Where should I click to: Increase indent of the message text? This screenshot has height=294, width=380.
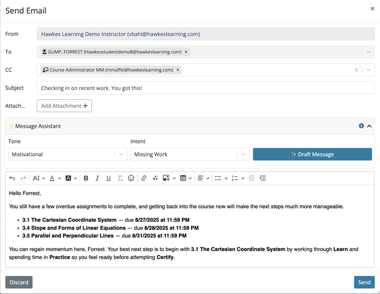pyautogui.click(x=263, y=178)
